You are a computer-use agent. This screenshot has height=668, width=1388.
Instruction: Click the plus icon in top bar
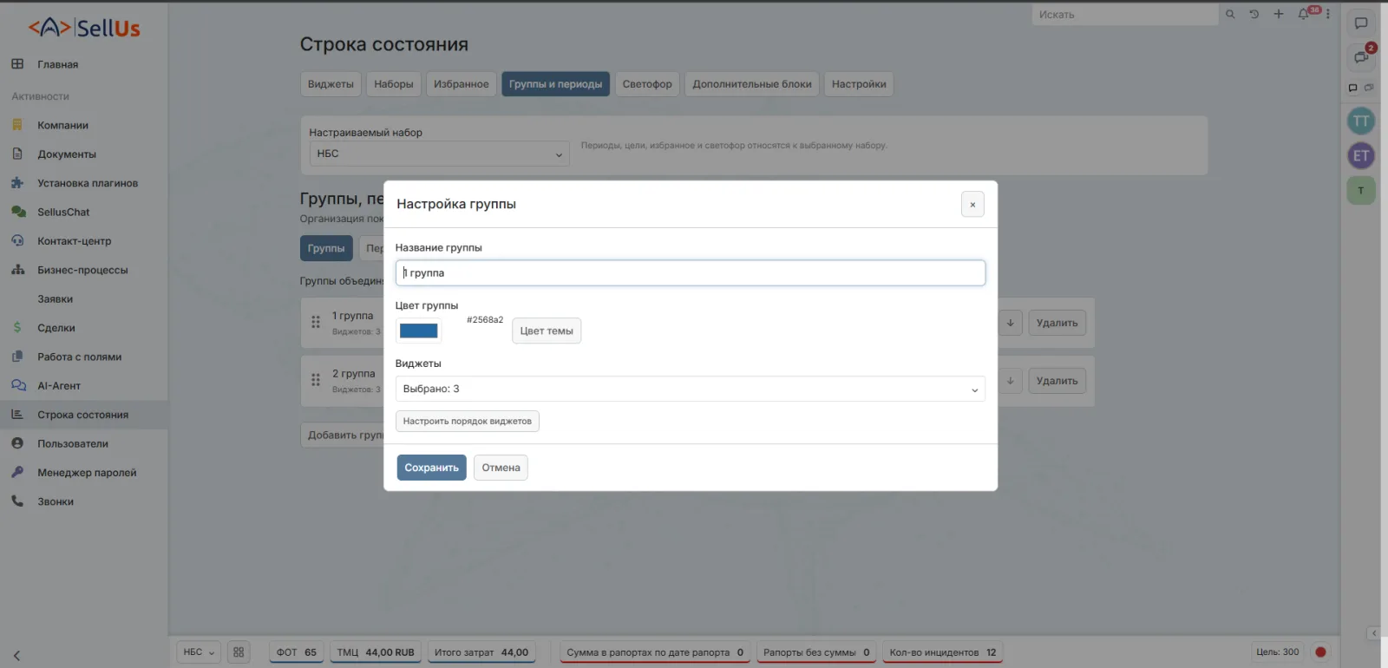(1278, 14)
